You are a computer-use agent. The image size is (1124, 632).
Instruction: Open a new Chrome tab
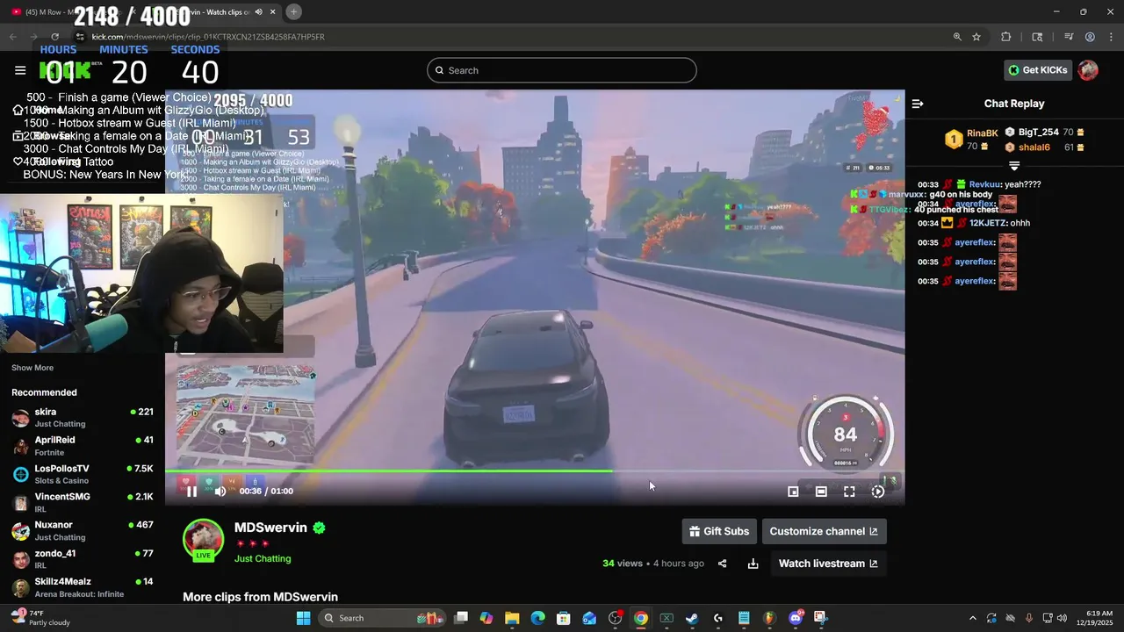[x=293, y=11]
